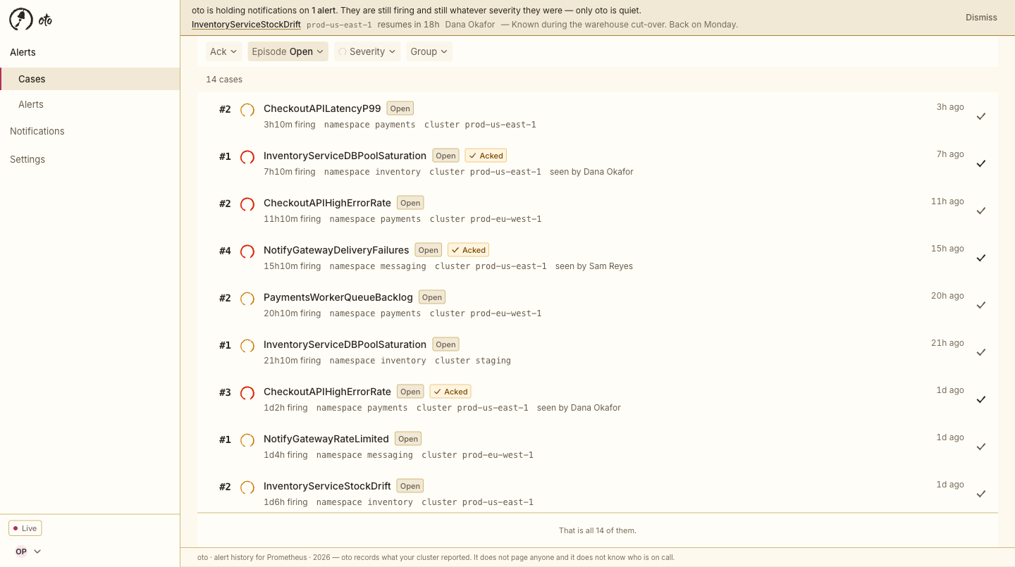This screenshot has height=567, width=1015.
Task: Click the checkmark on the staging InventoryServiceDBPoolSaturation row
Action: 981,352
